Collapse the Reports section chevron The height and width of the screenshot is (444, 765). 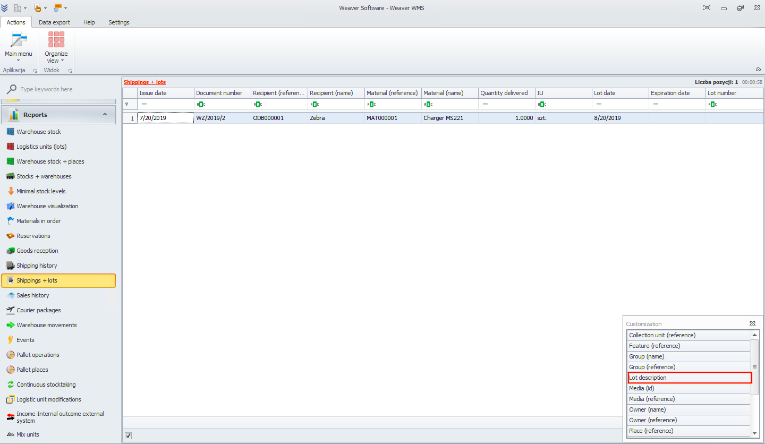click(105, 114)
